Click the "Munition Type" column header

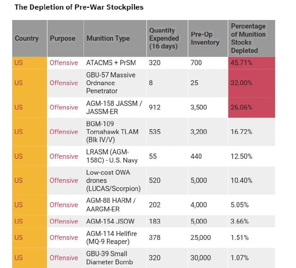tap(108, 38)
